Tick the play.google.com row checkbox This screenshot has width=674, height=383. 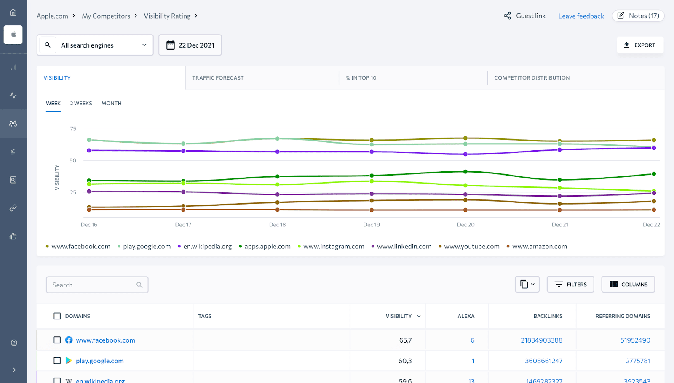coord(57,361)
